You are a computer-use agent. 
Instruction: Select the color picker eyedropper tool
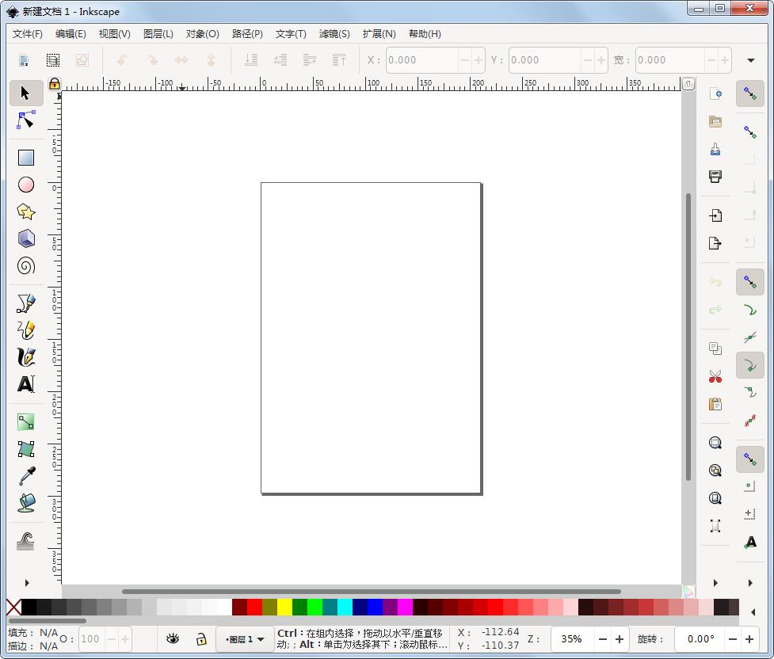click(25, 475)
